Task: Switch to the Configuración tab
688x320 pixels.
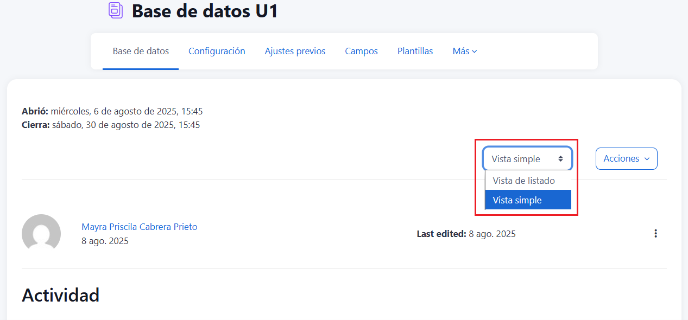Action: pos(217,52)
